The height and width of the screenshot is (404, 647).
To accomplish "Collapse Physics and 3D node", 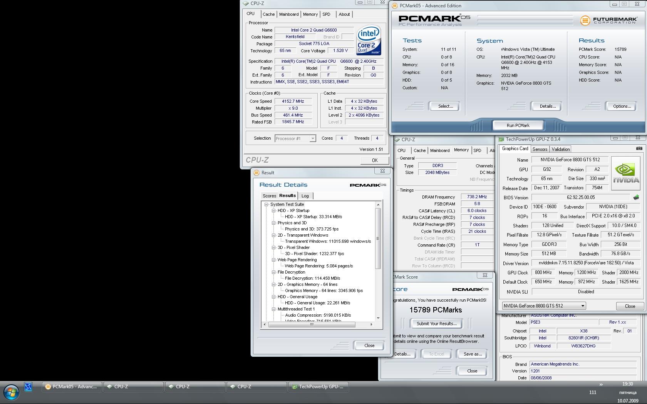I will coord(273,223).
